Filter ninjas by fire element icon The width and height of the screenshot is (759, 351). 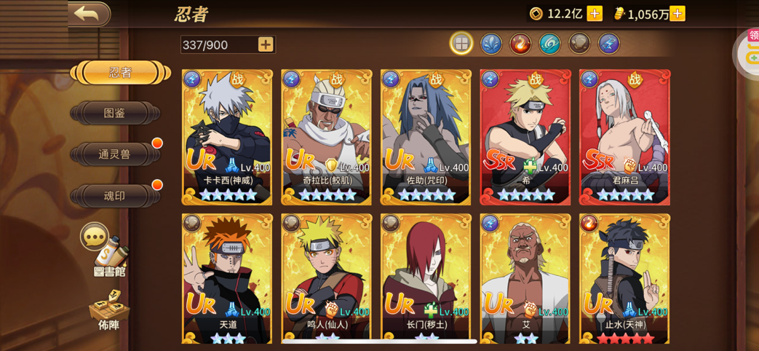pyautogui.click(x=520, y=44)
